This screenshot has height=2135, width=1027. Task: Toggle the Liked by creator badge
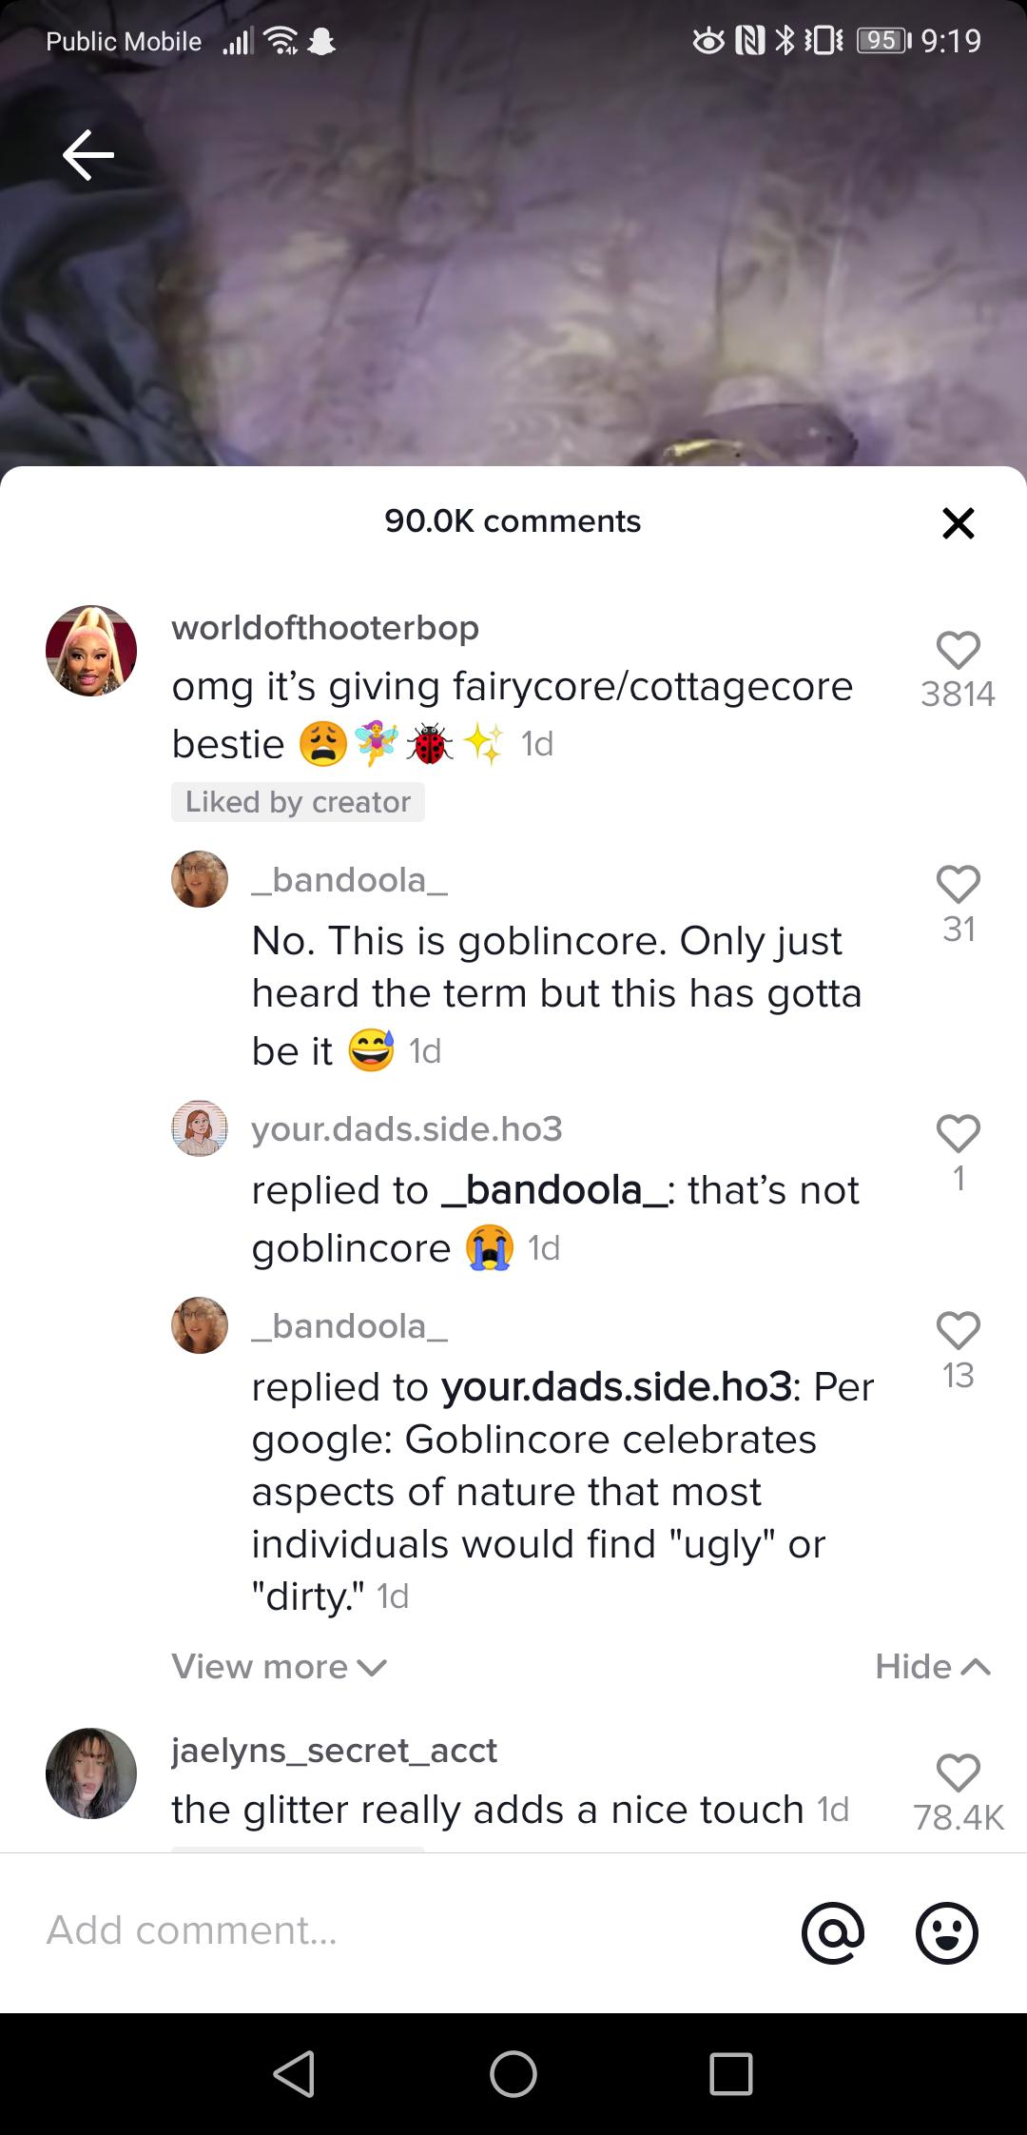click(298, 802)
